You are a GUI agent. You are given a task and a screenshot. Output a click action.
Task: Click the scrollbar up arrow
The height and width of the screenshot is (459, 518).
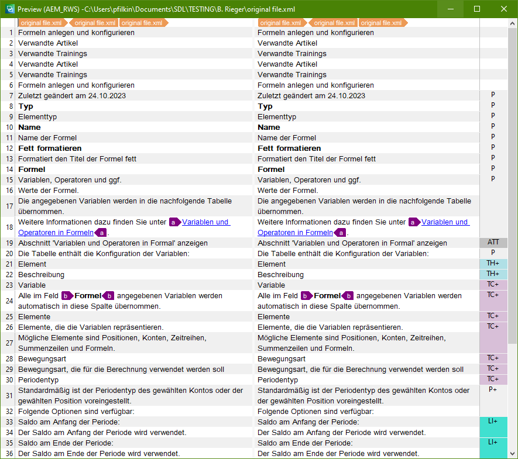pos(513,23)
